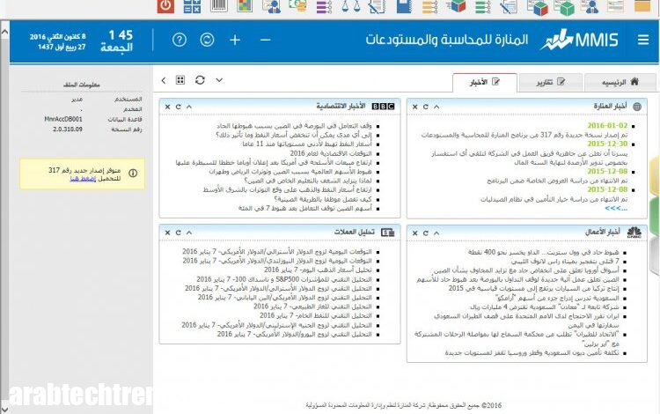Click the MMIS logo in header

tap(580, 40)
